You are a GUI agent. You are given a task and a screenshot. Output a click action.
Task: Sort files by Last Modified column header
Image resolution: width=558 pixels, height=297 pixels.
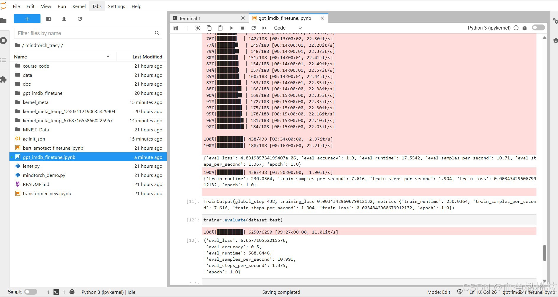click(142, 57)
